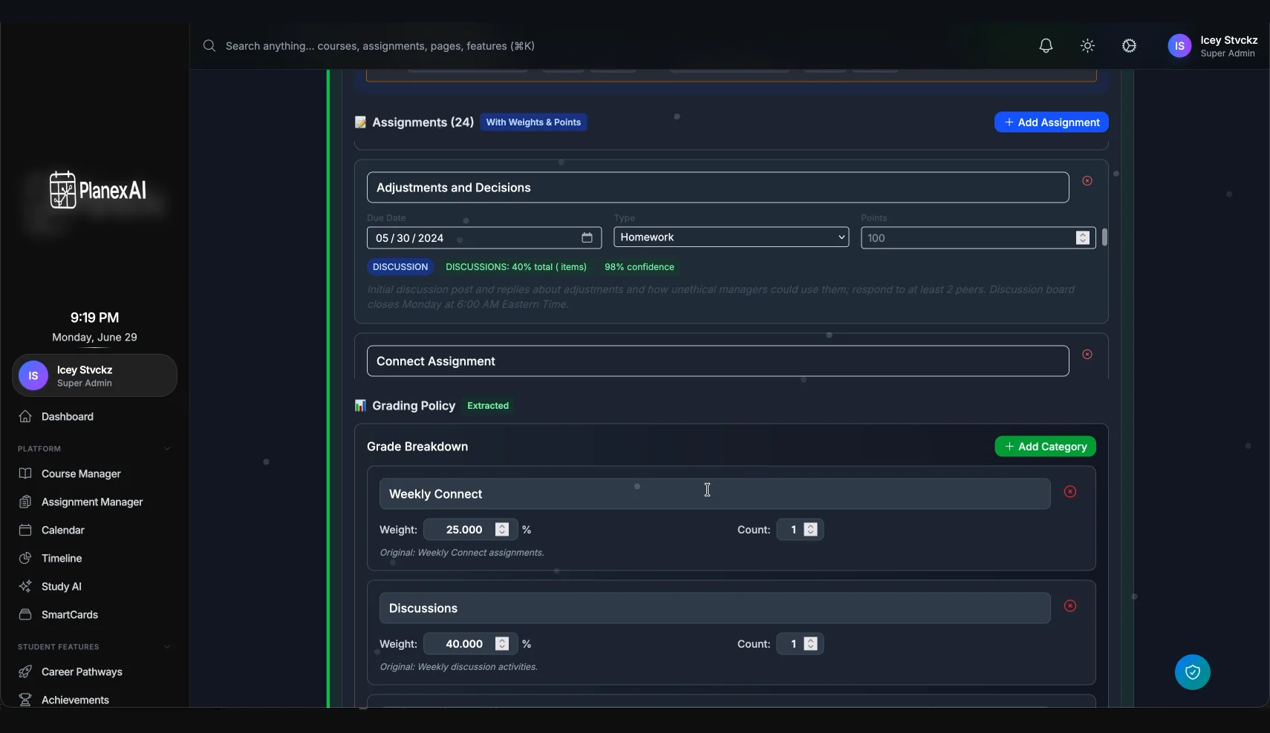Click the Grade Breakdown heading
The height and width of the screenshot is (733, 1270).
pyautogui.click(x=417, y=447)
